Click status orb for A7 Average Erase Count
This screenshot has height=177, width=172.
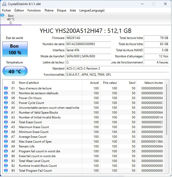click(x=6, y=137)
